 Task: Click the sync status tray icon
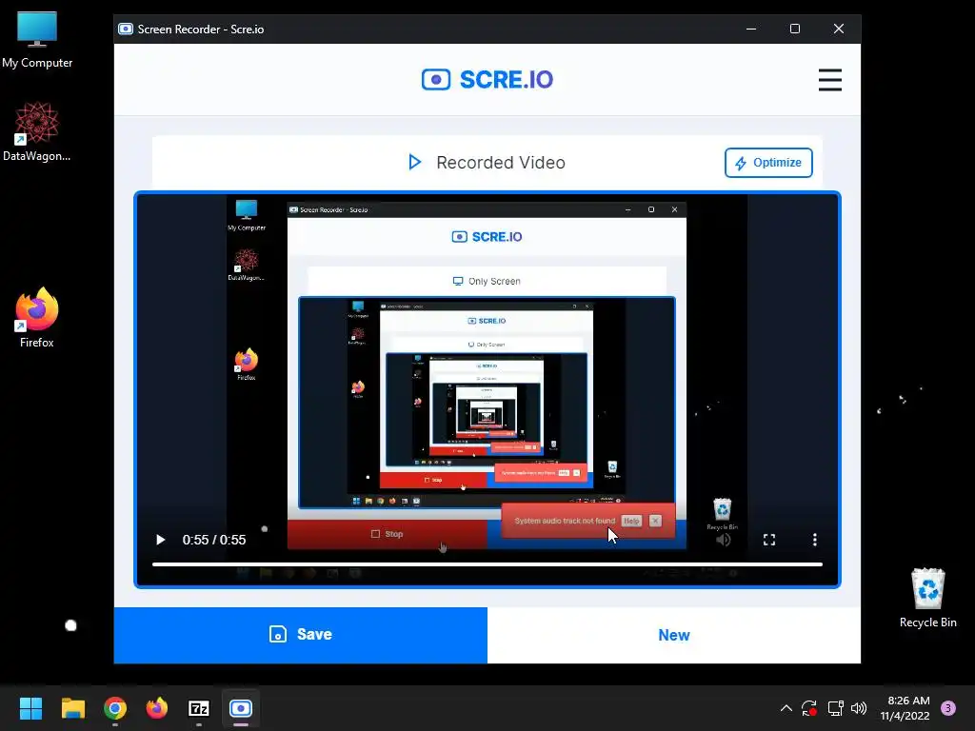[809, 708]
